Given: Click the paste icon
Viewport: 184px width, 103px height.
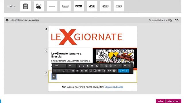Looking at the screenshot, I should tap(106, 66).
